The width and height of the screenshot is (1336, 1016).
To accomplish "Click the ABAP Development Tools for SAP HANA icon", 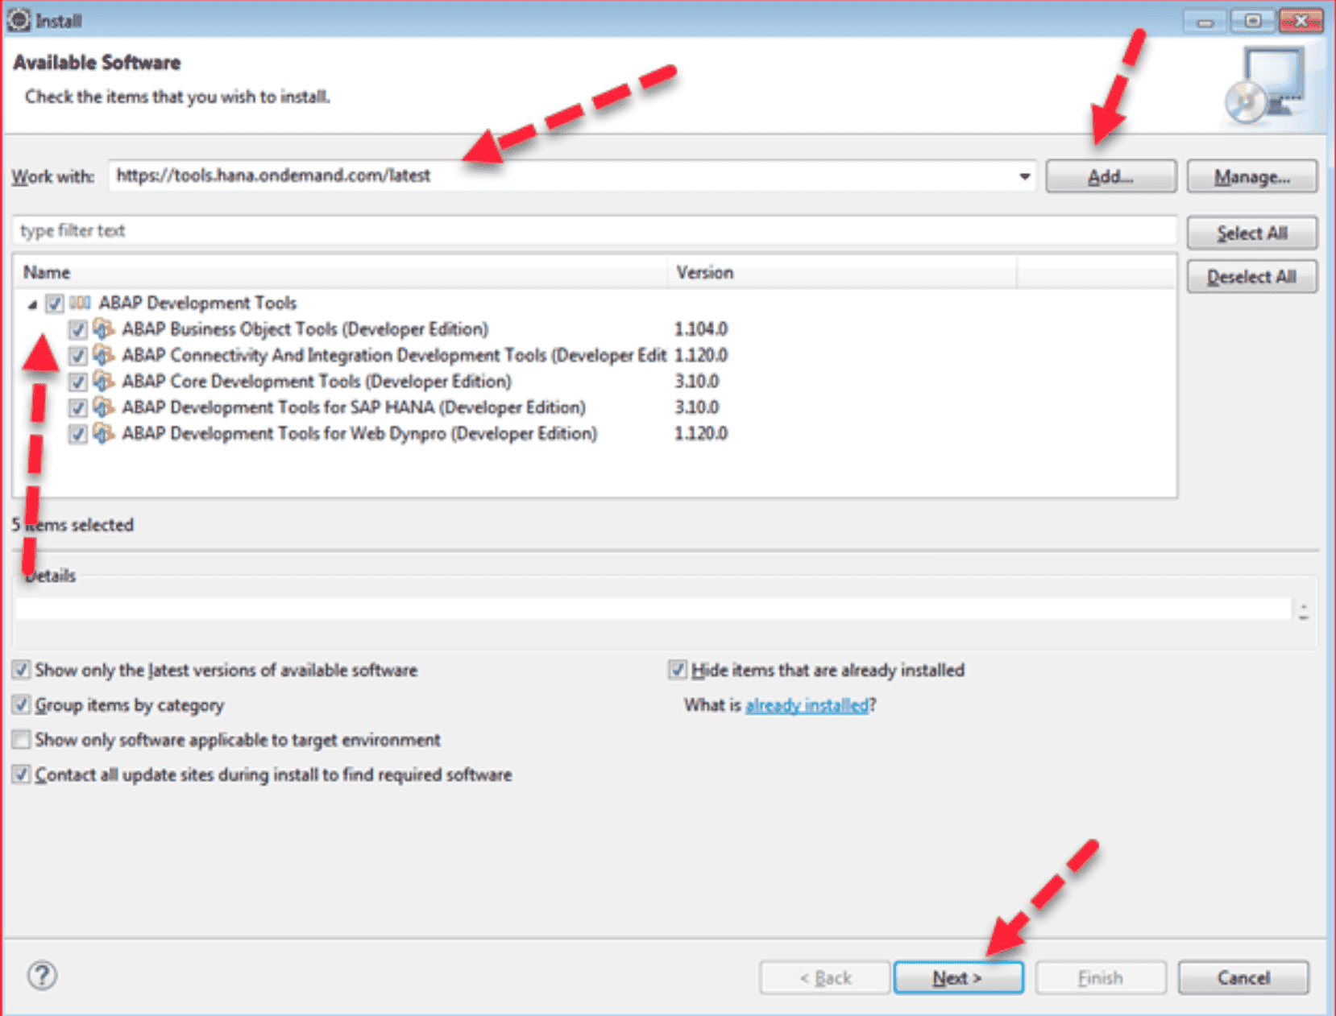I will click(x=103, y=407).
